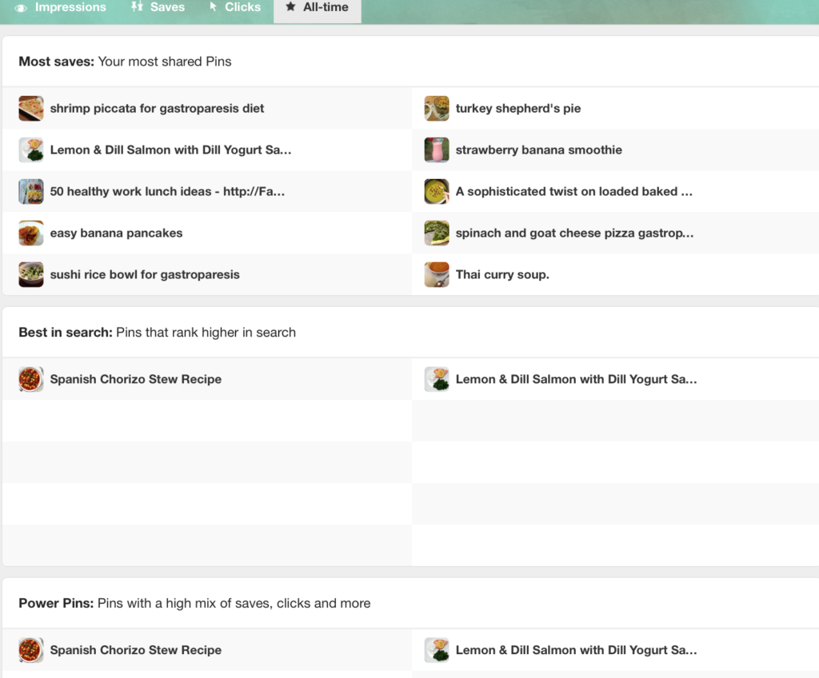Select the spinach and goat cheese pizza thumbnail
Image resolution: width=819 pixels, height=678 pixels.
(x=437, y=233)
